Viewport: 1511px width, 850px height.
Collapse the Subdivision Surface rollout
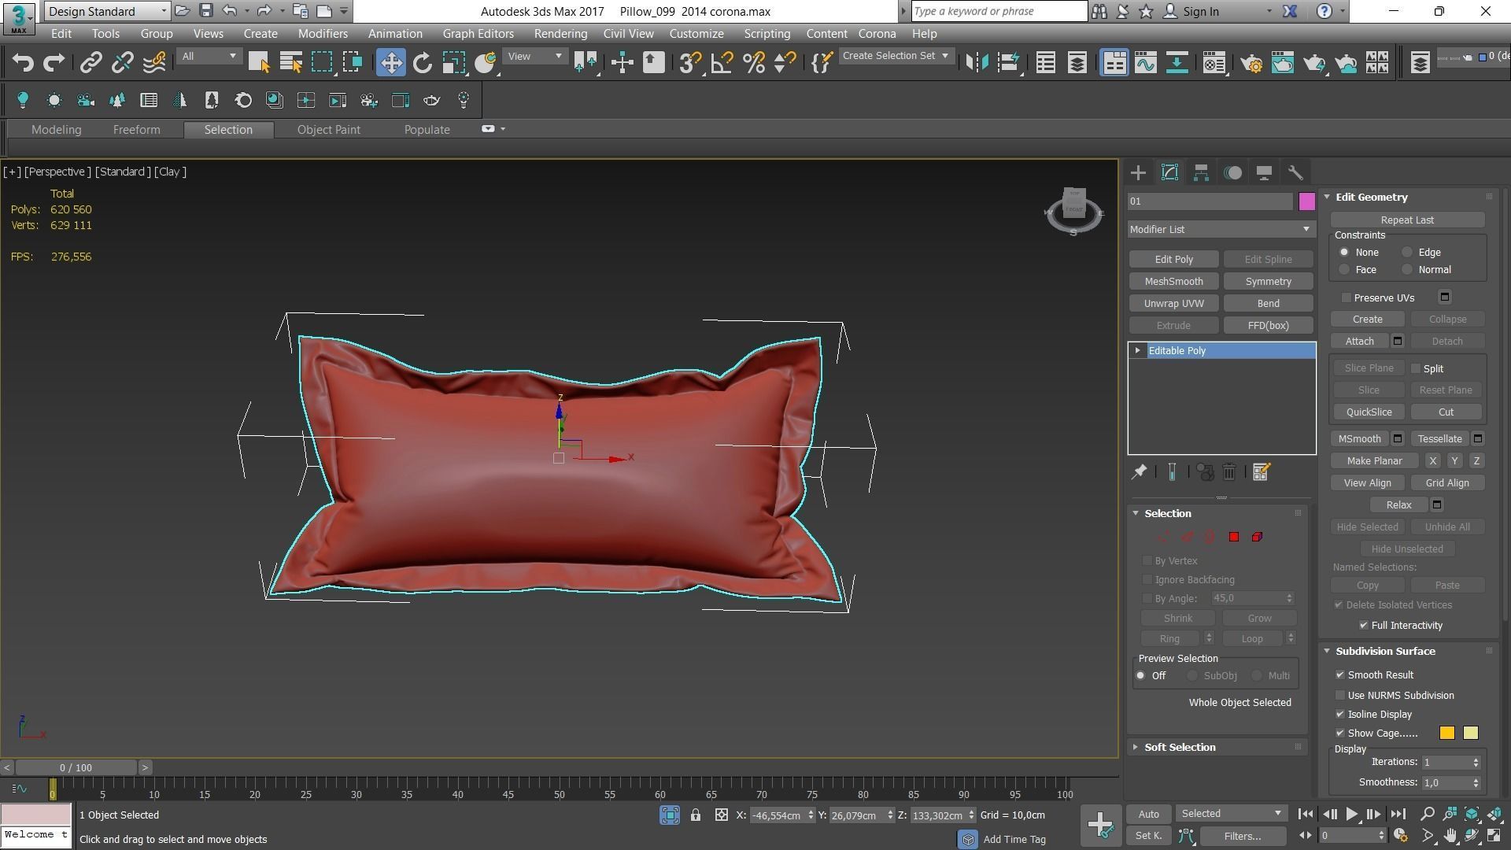(x=1385, y=652)
